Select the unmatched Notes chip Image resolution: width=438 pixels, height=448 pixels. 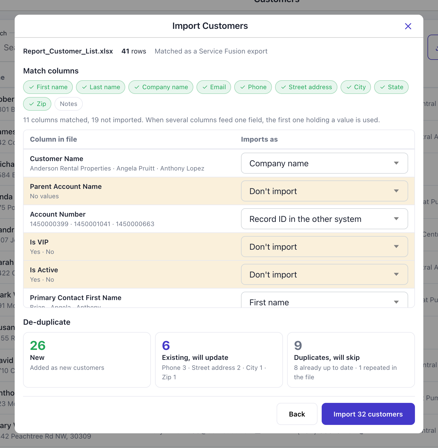pos(69,104)
